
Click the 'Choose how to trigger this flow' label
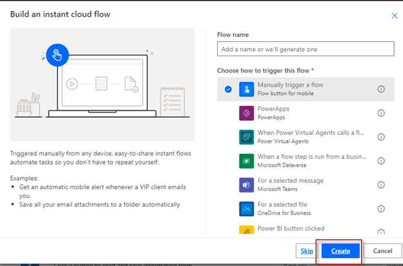click(263, 70)
